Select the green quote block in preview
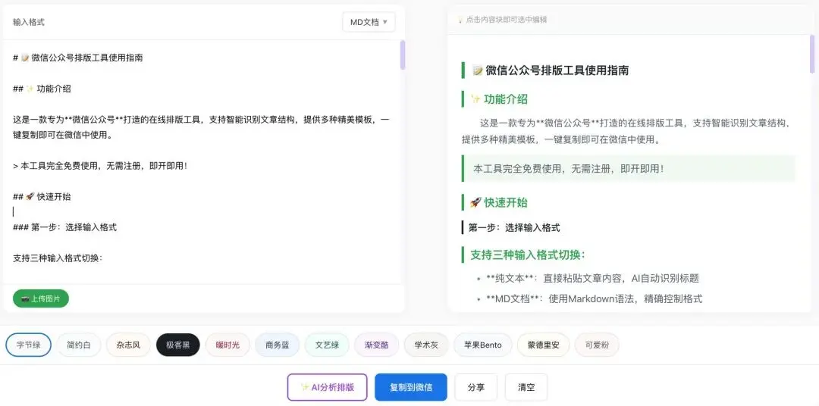 point(629,169)
